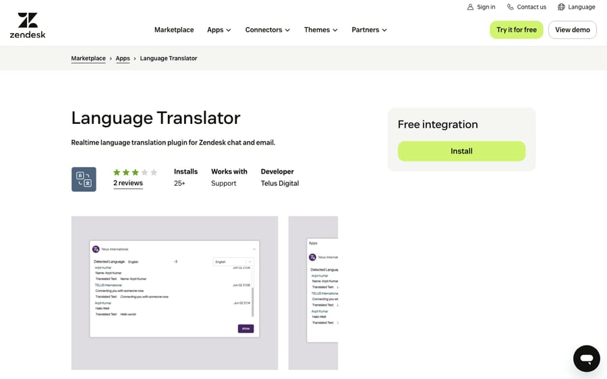607x379 pixels.
Task: Click the Telus Digital developer name
Action: tap(279, 183)
